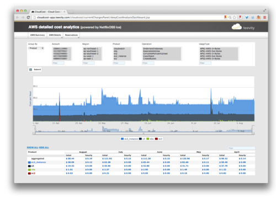276x198 pixels.
Task: Click the zoom magnifier icon in address bar
Action: coord(230,18)
